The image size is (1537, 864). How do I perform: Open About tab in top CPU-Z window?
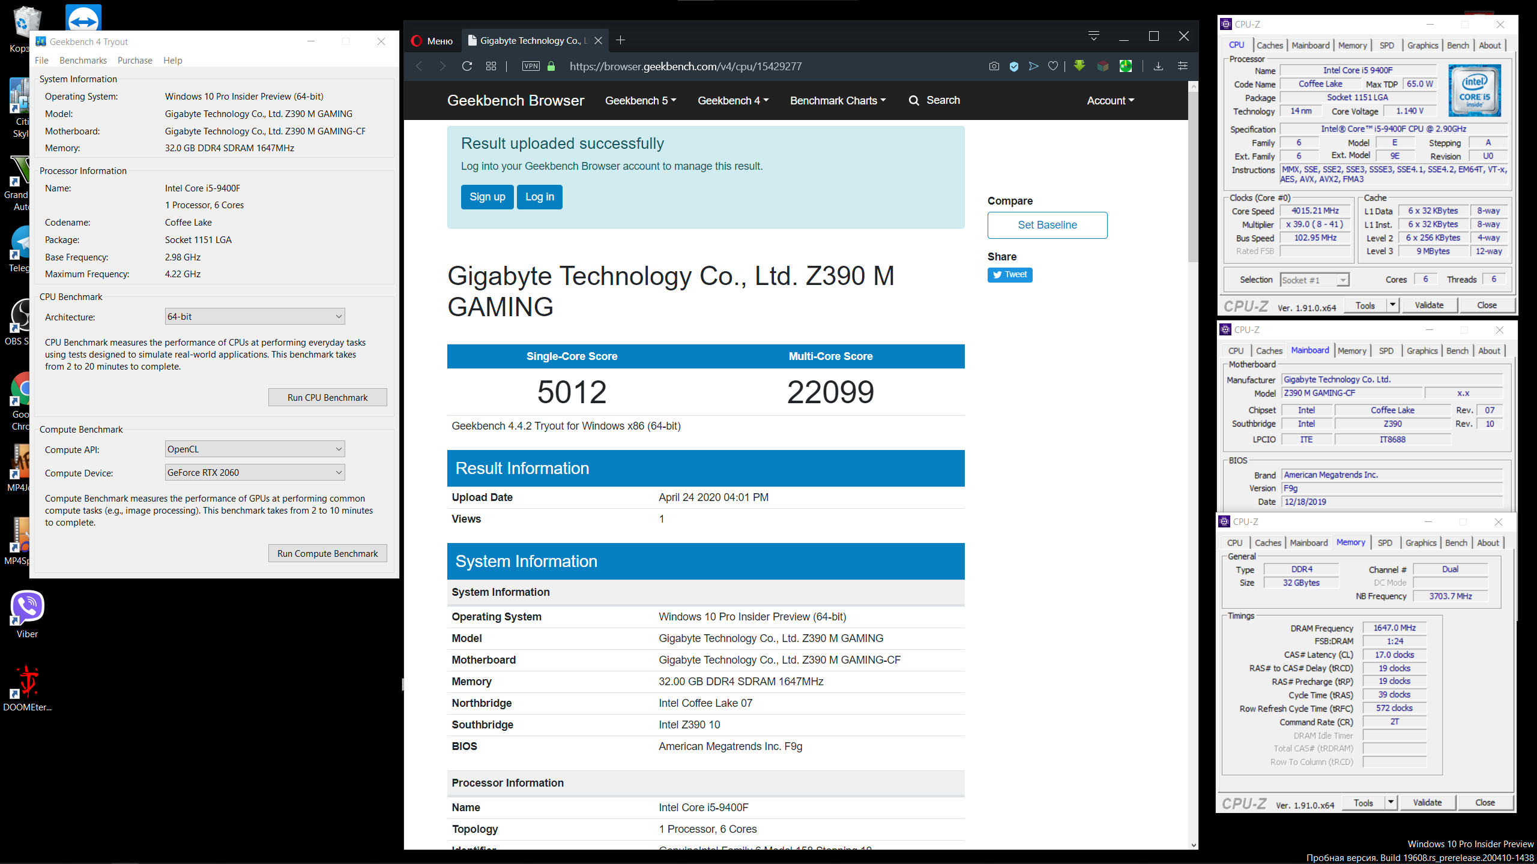point(1490,45)
